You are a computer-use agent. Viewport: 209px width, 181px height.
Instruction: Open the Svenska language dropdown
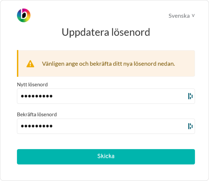pos(182,16)
